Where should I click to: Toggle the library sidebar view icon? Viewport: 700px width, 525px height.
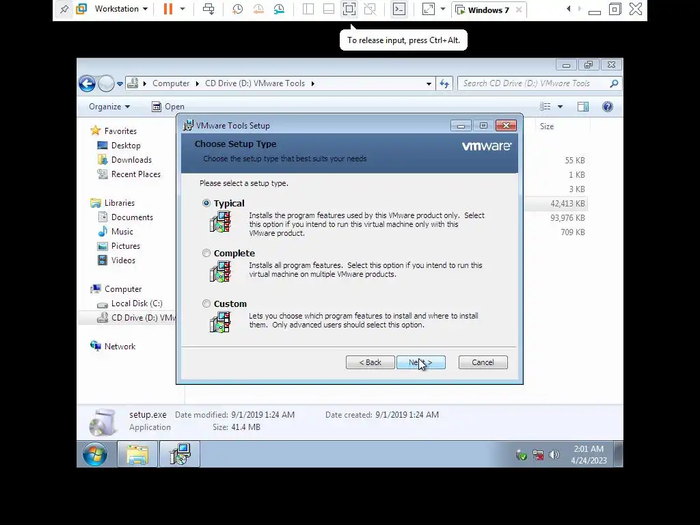[308, 9]
